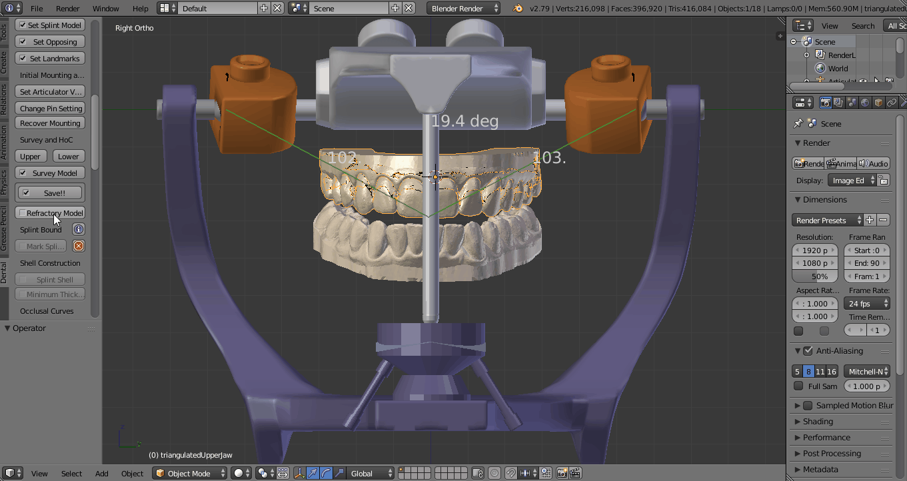Viewport: 907px width, 481px height.
Task: Click the orange cancel icon beside Mark Spli
Action: [78, 246]
